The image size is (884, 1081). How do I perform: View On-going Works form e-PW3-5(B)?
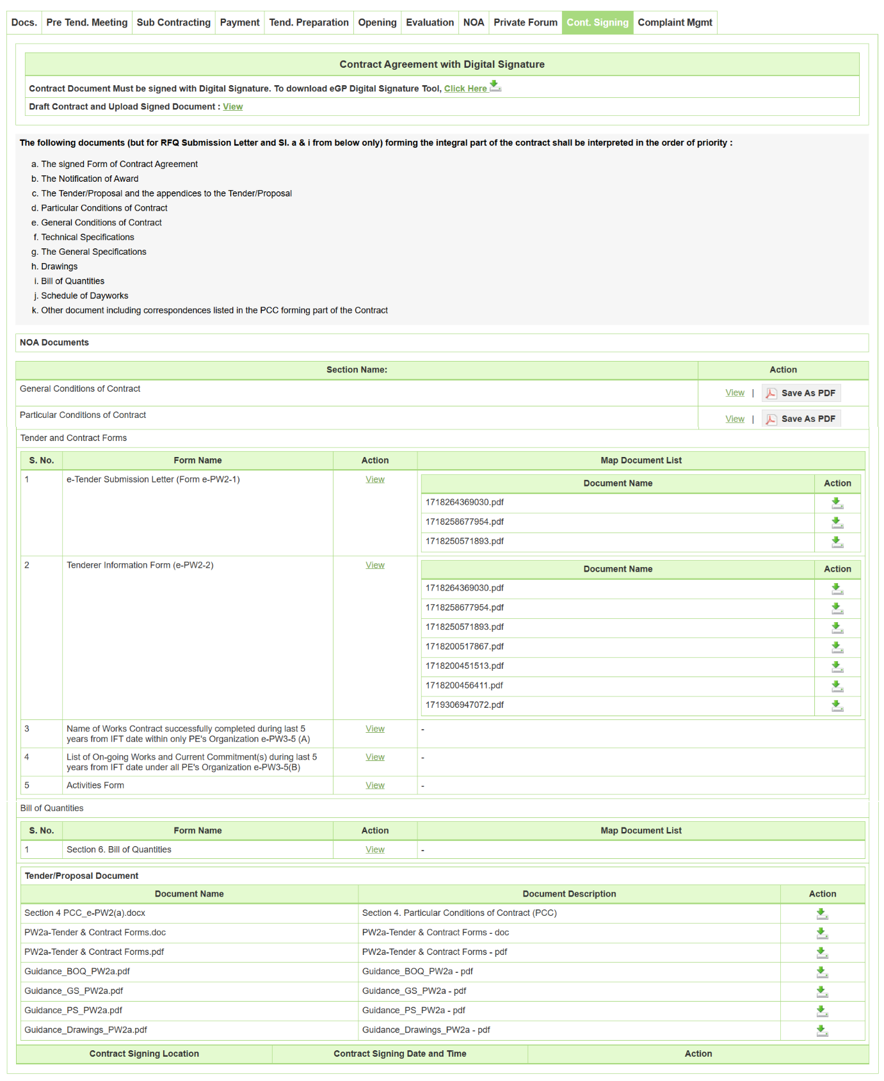coord(375,757)
